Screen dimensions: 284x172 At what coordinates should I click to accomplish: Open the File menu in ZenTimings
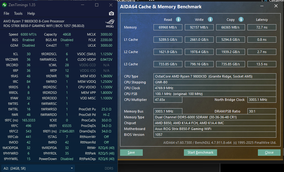coord(6,13)
